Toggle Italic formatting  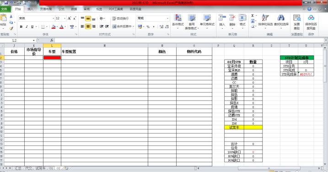(27, 27)
